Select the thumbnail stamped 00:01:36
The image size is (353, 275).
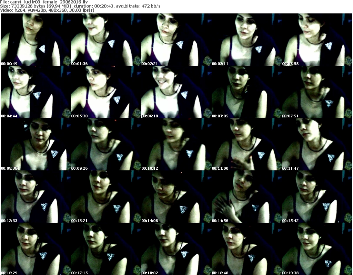pyautogui.click(x=106, y=40)
